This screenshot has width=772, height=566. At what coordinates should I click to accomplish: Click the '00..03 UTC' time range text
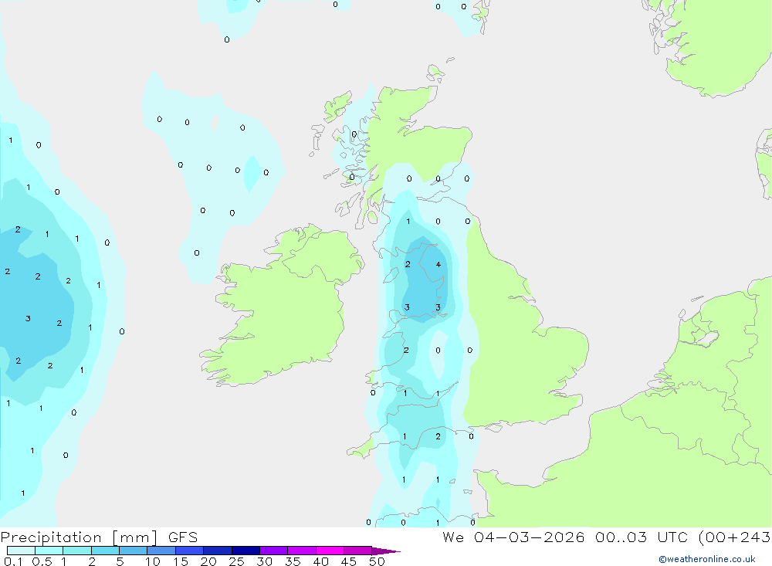pyautogui.click(x=640, y=537)
